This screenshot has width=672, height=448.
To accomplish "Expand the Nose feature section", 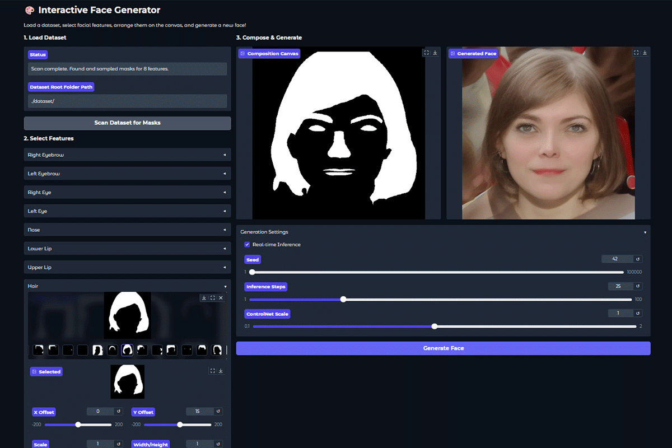I will tap(127, 230).
